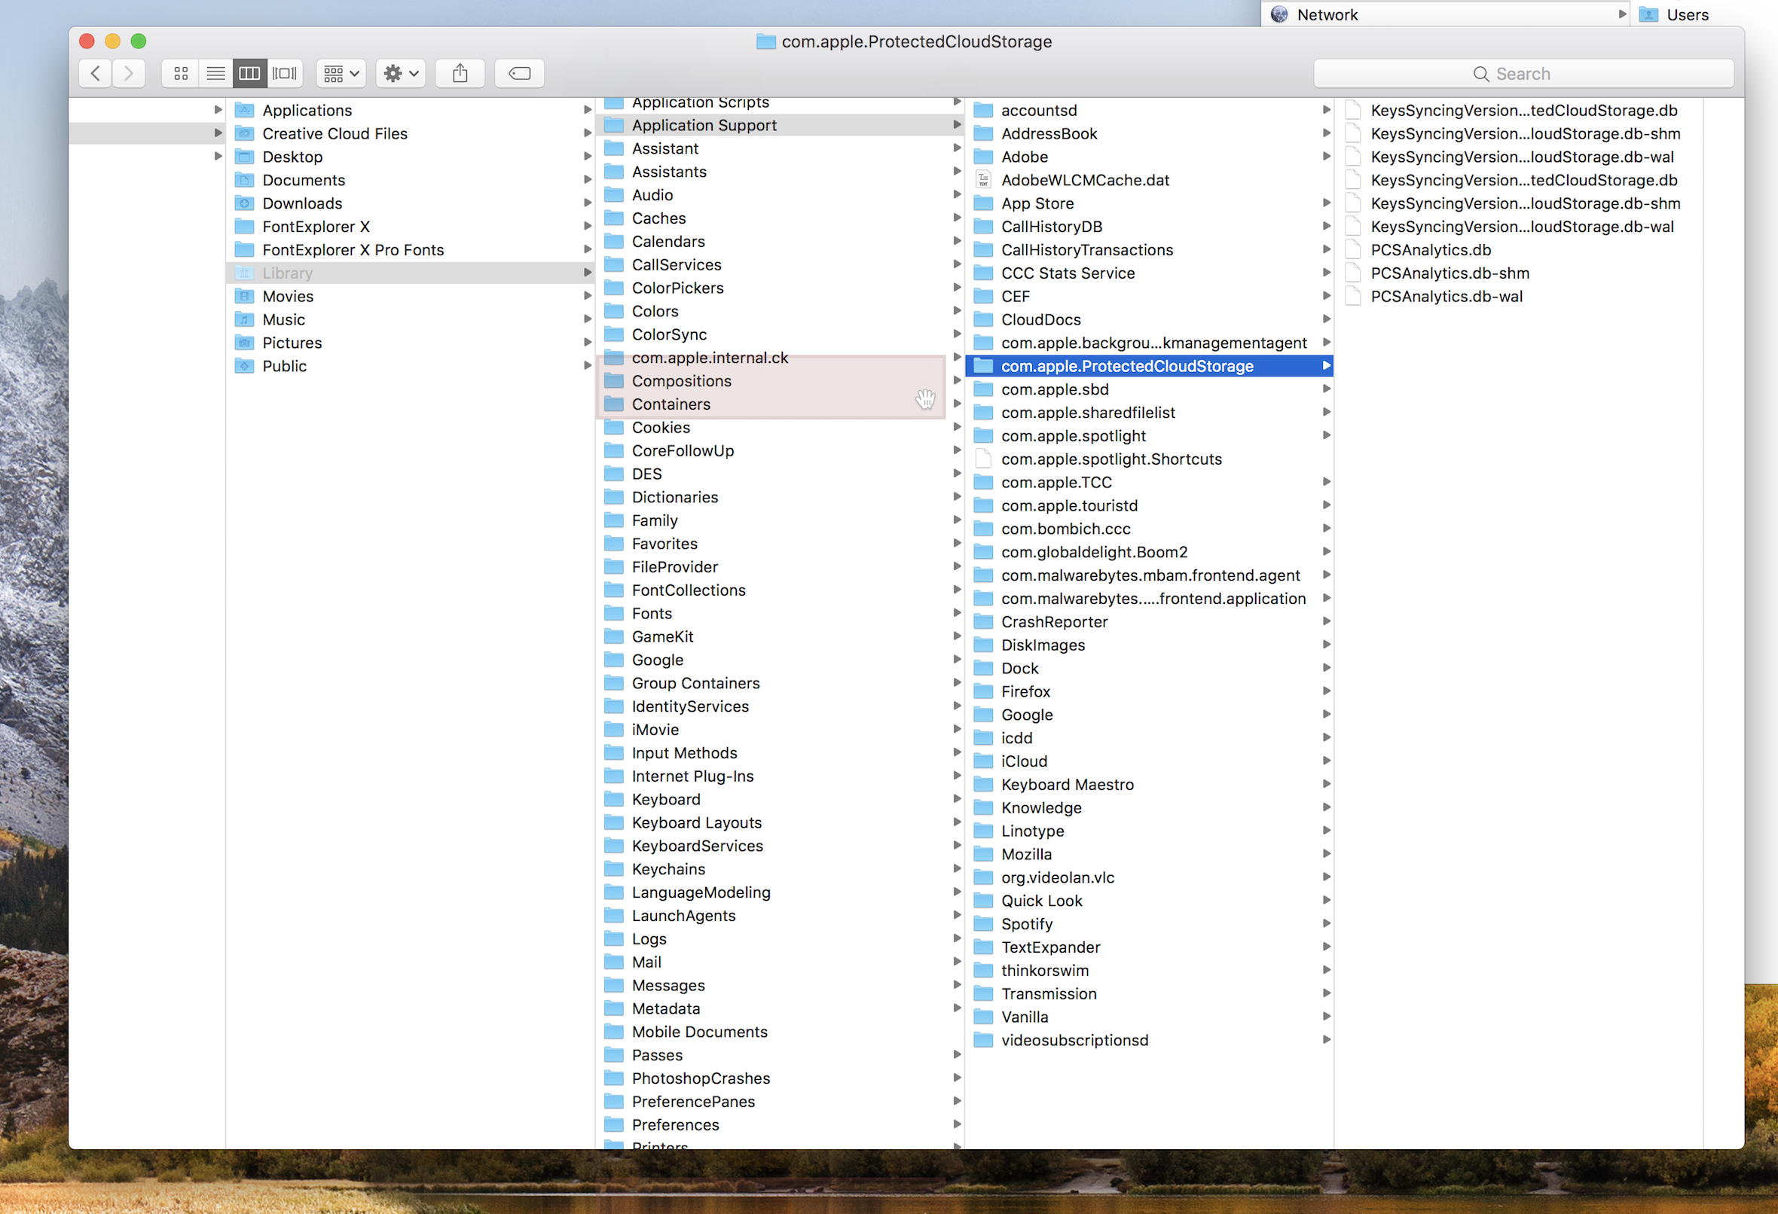Select the PCSAnalytics.db file icon
Image resolution: width=1778 pixels, height=1214 pixels.
click(x=1352, y=250)
